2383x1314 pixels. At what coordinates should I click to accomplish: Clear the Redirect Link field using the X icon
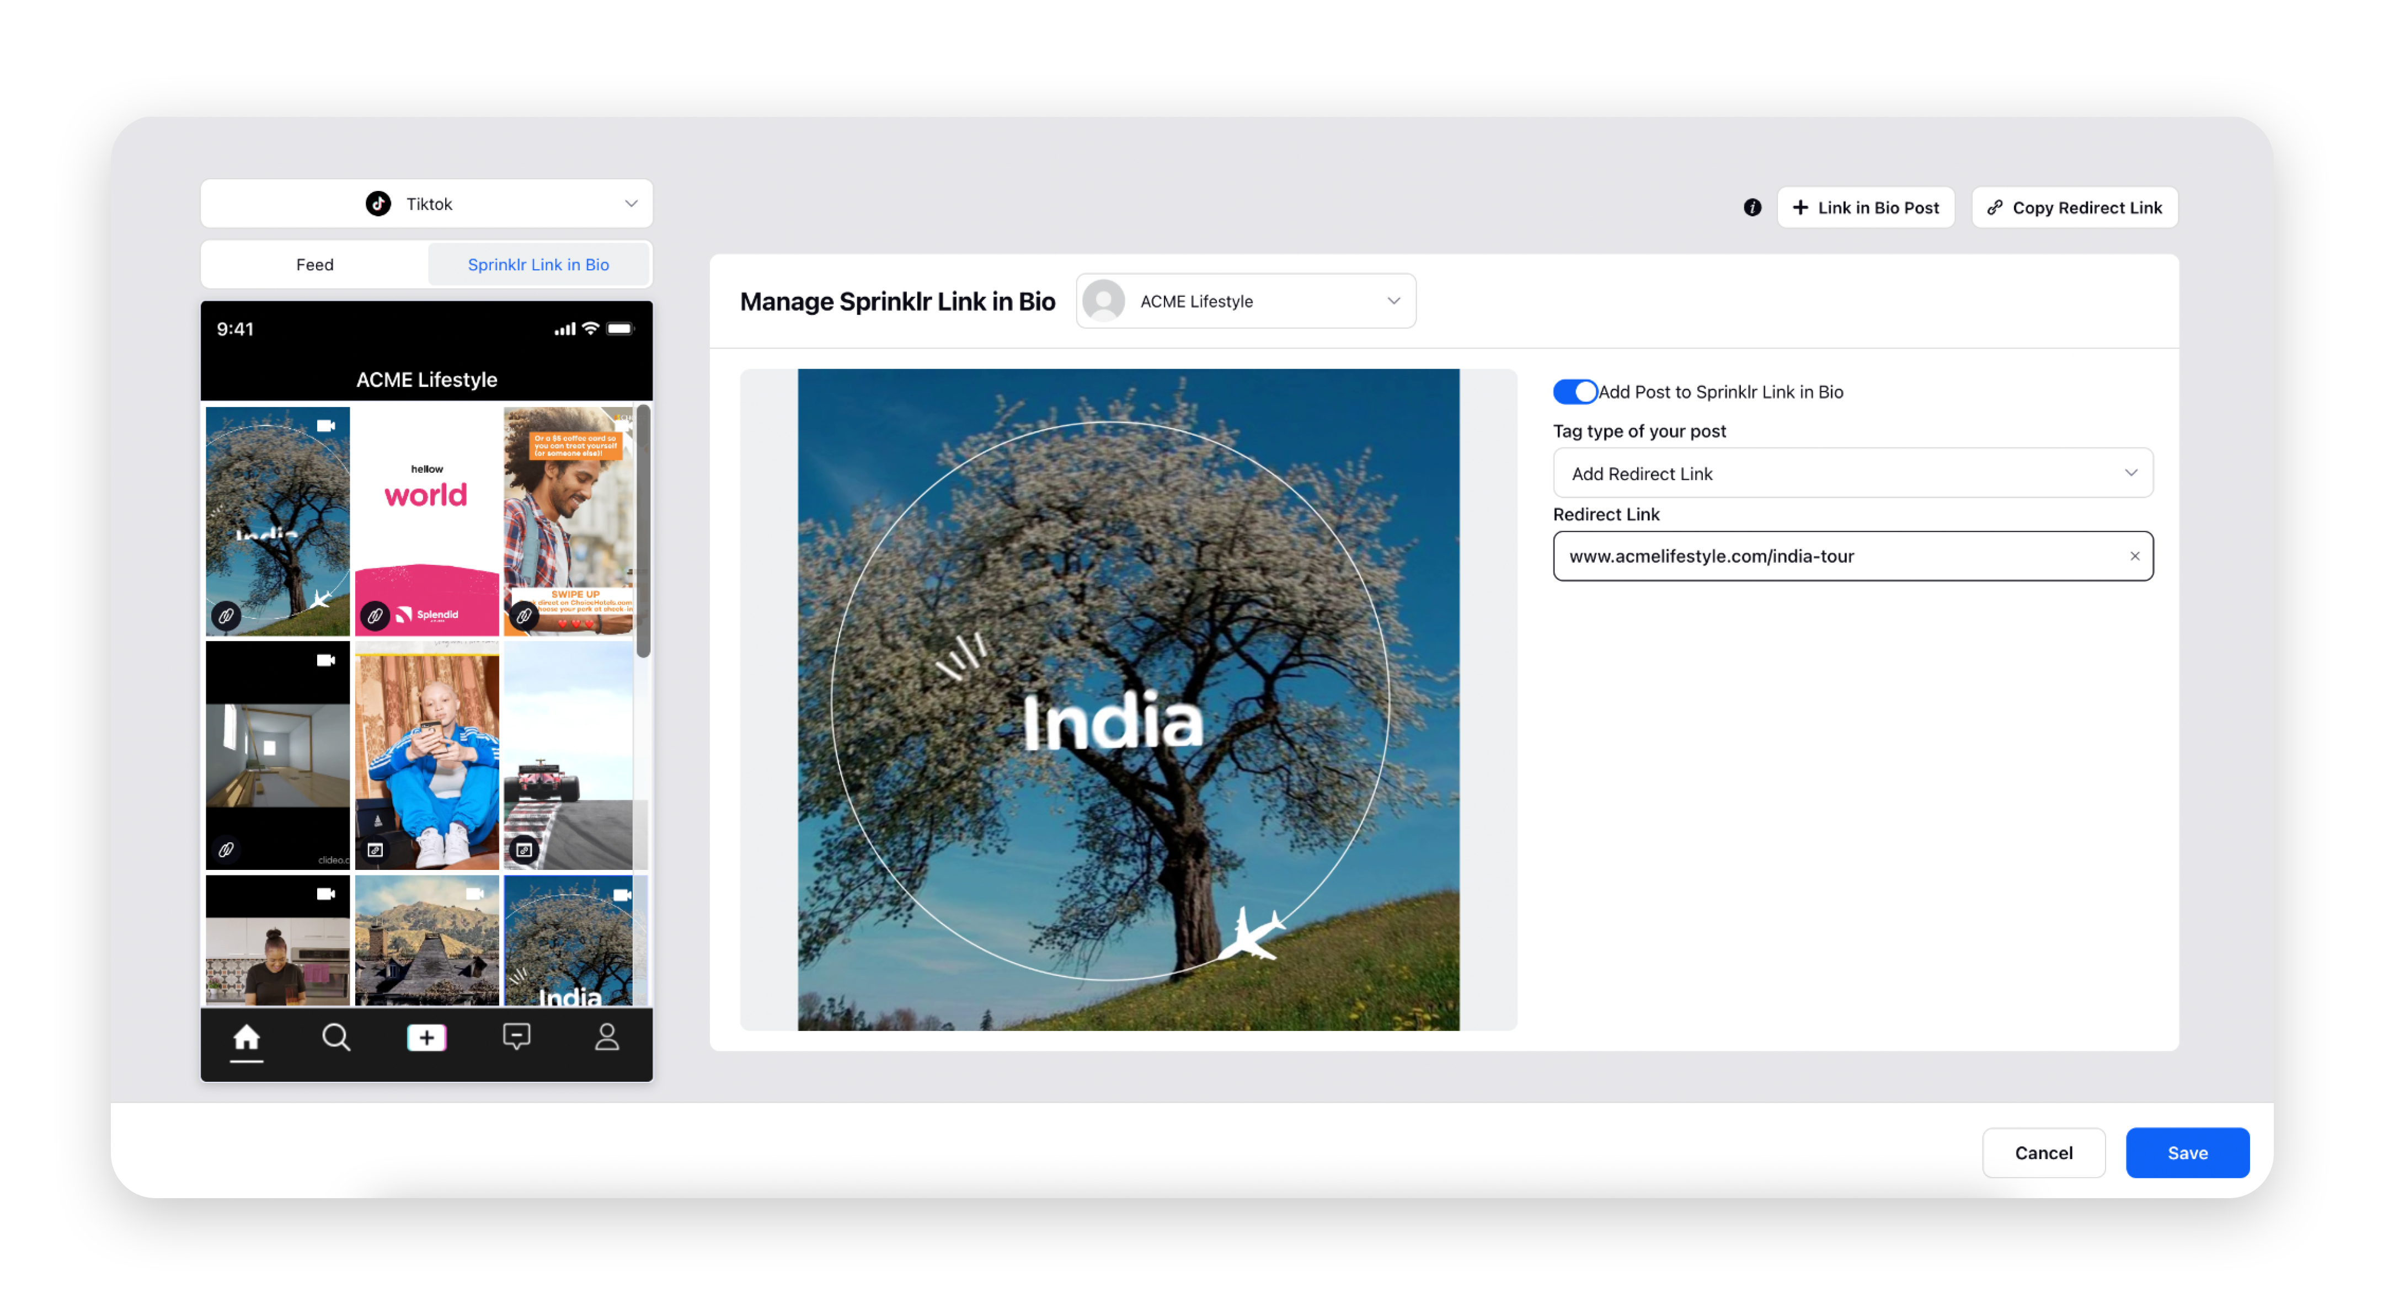click(2134, 556)
